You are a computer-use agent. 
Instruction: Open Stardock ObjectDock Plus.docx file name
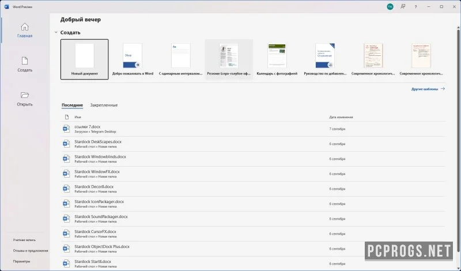(102, 247)
